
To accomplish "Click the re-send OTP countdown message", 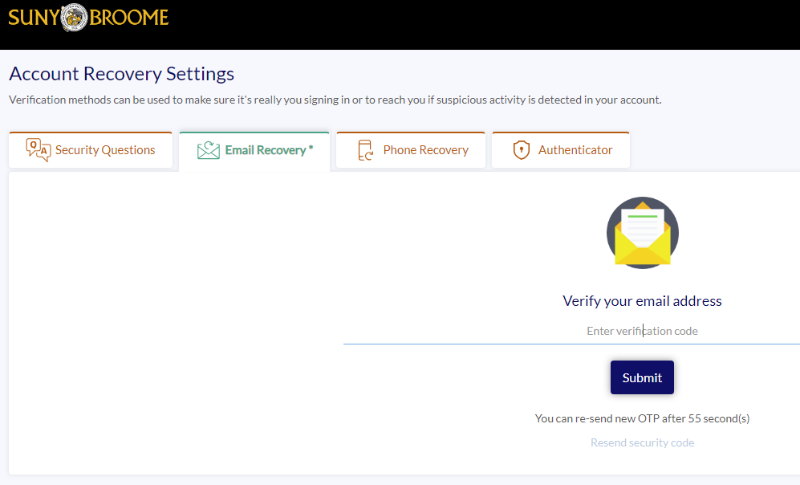I will click(x=642, y=418).
